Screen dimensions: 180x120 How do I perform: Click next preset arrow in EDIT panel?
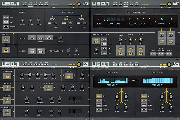74,5
